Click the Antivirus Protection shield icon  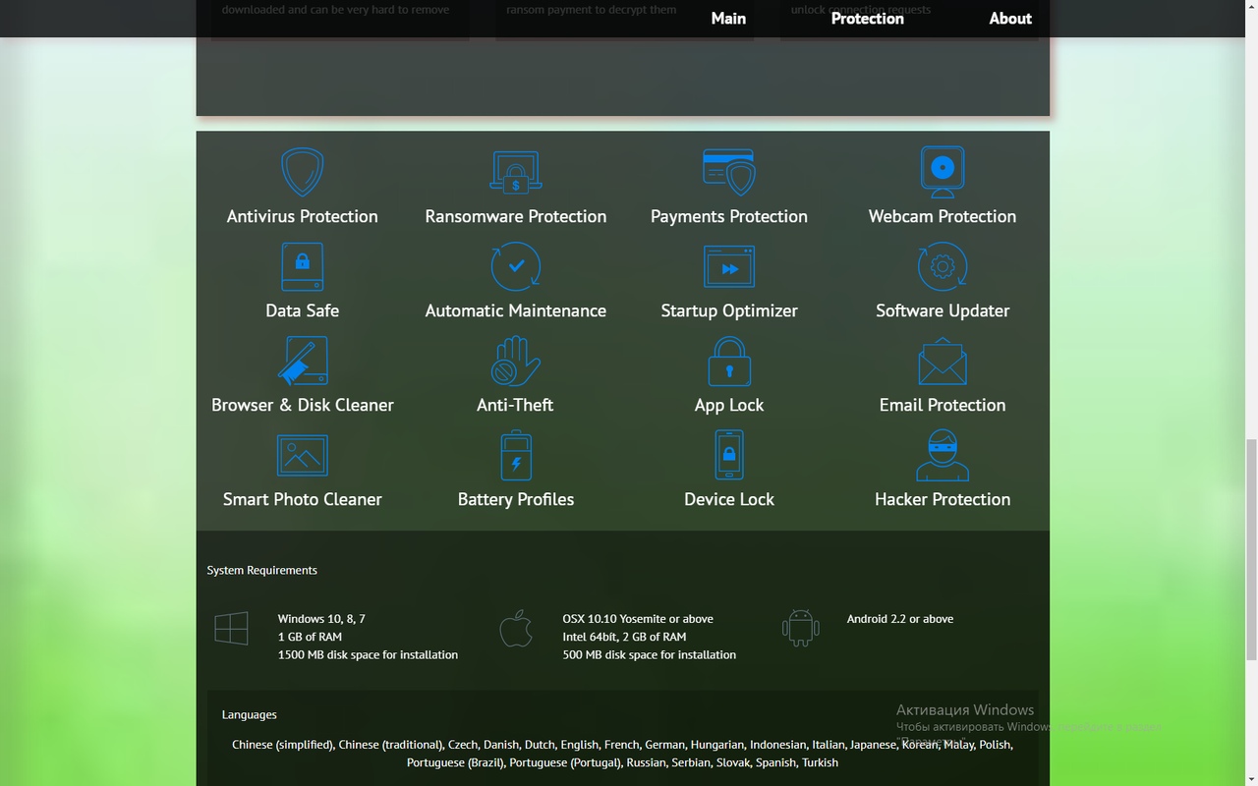pos(302,173)
